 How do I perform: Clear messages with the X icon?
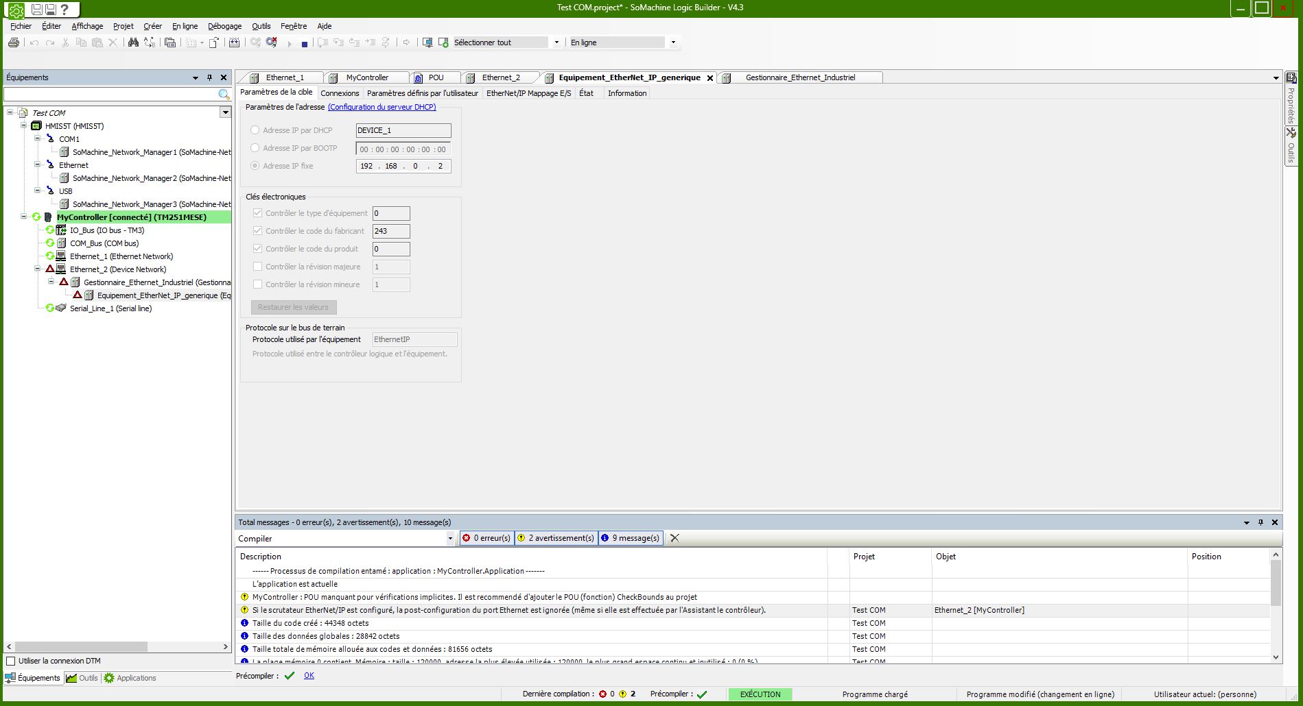(674, 538)
